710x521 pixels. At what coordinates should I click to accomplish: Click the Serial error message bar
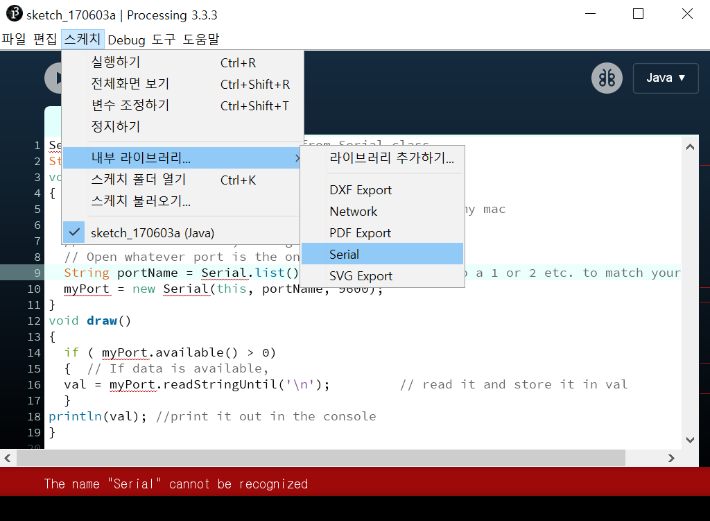click(355, 482)
